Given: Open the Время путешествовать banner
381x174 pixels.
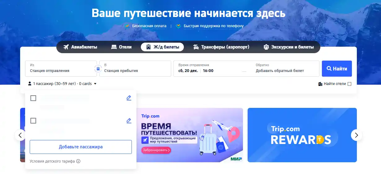Looking at the screenshot, I should click(x=190, y=135).
